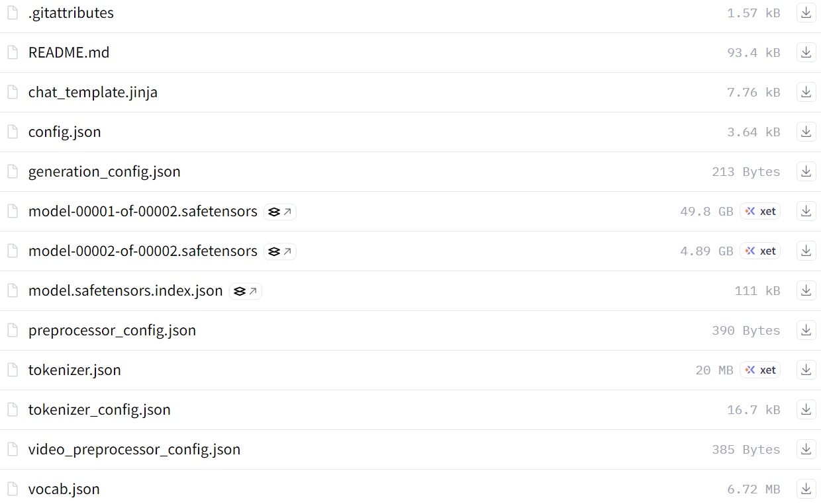
Task: Click the xet badge beside tokenizer.json
Action: point(760,370)
